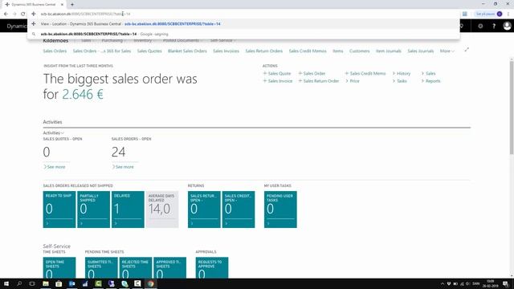
Task: Open the green C app on taskbar
Action: point(98,283)
